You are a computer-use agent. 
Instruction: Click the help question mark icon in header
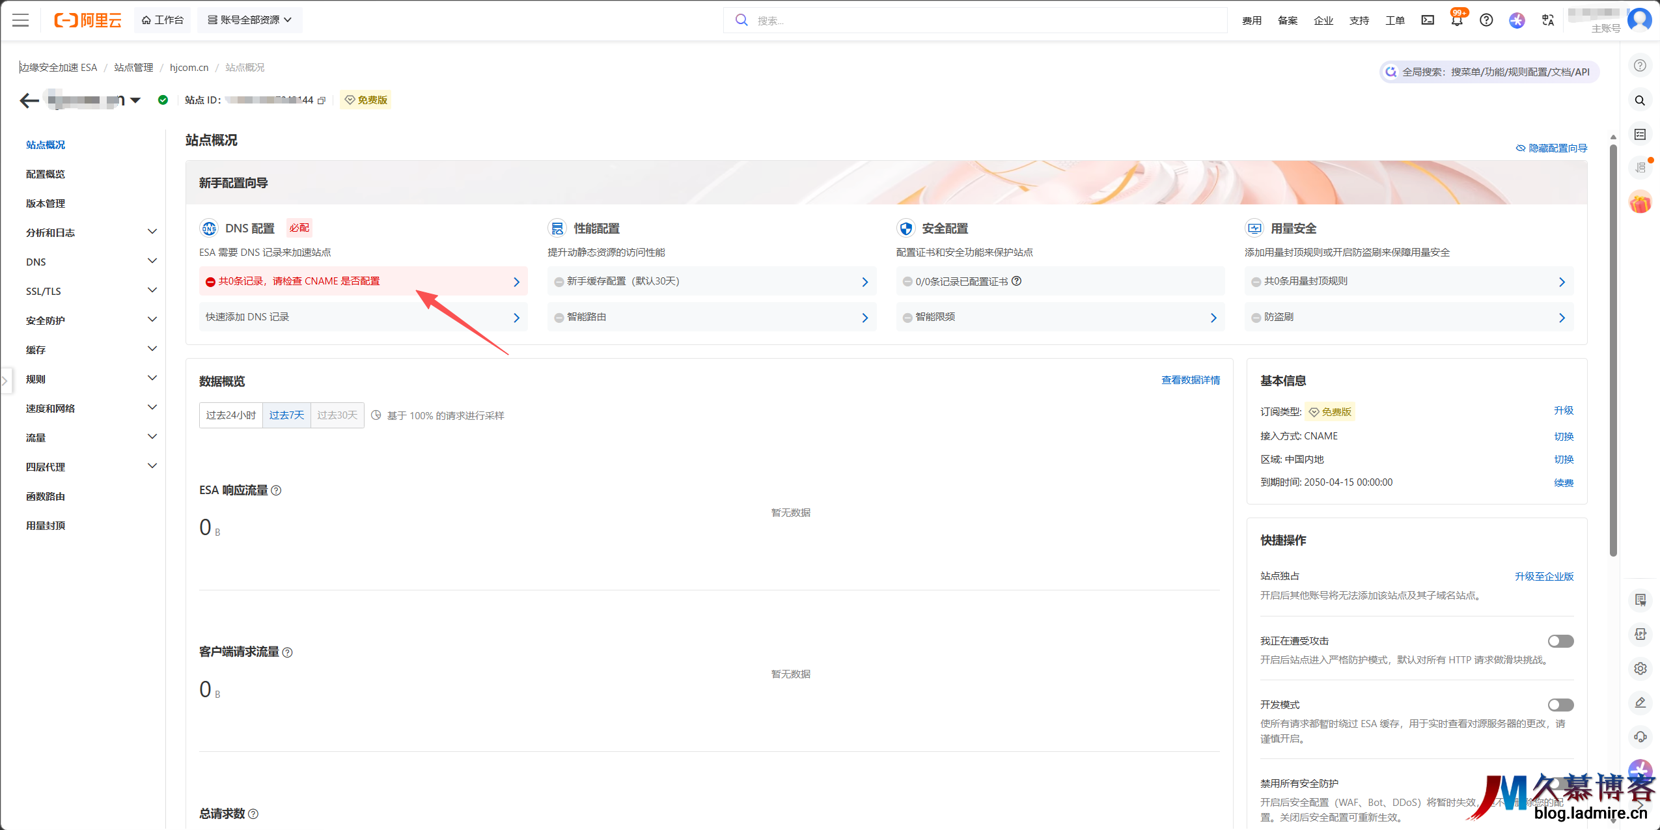[1486, 20]
